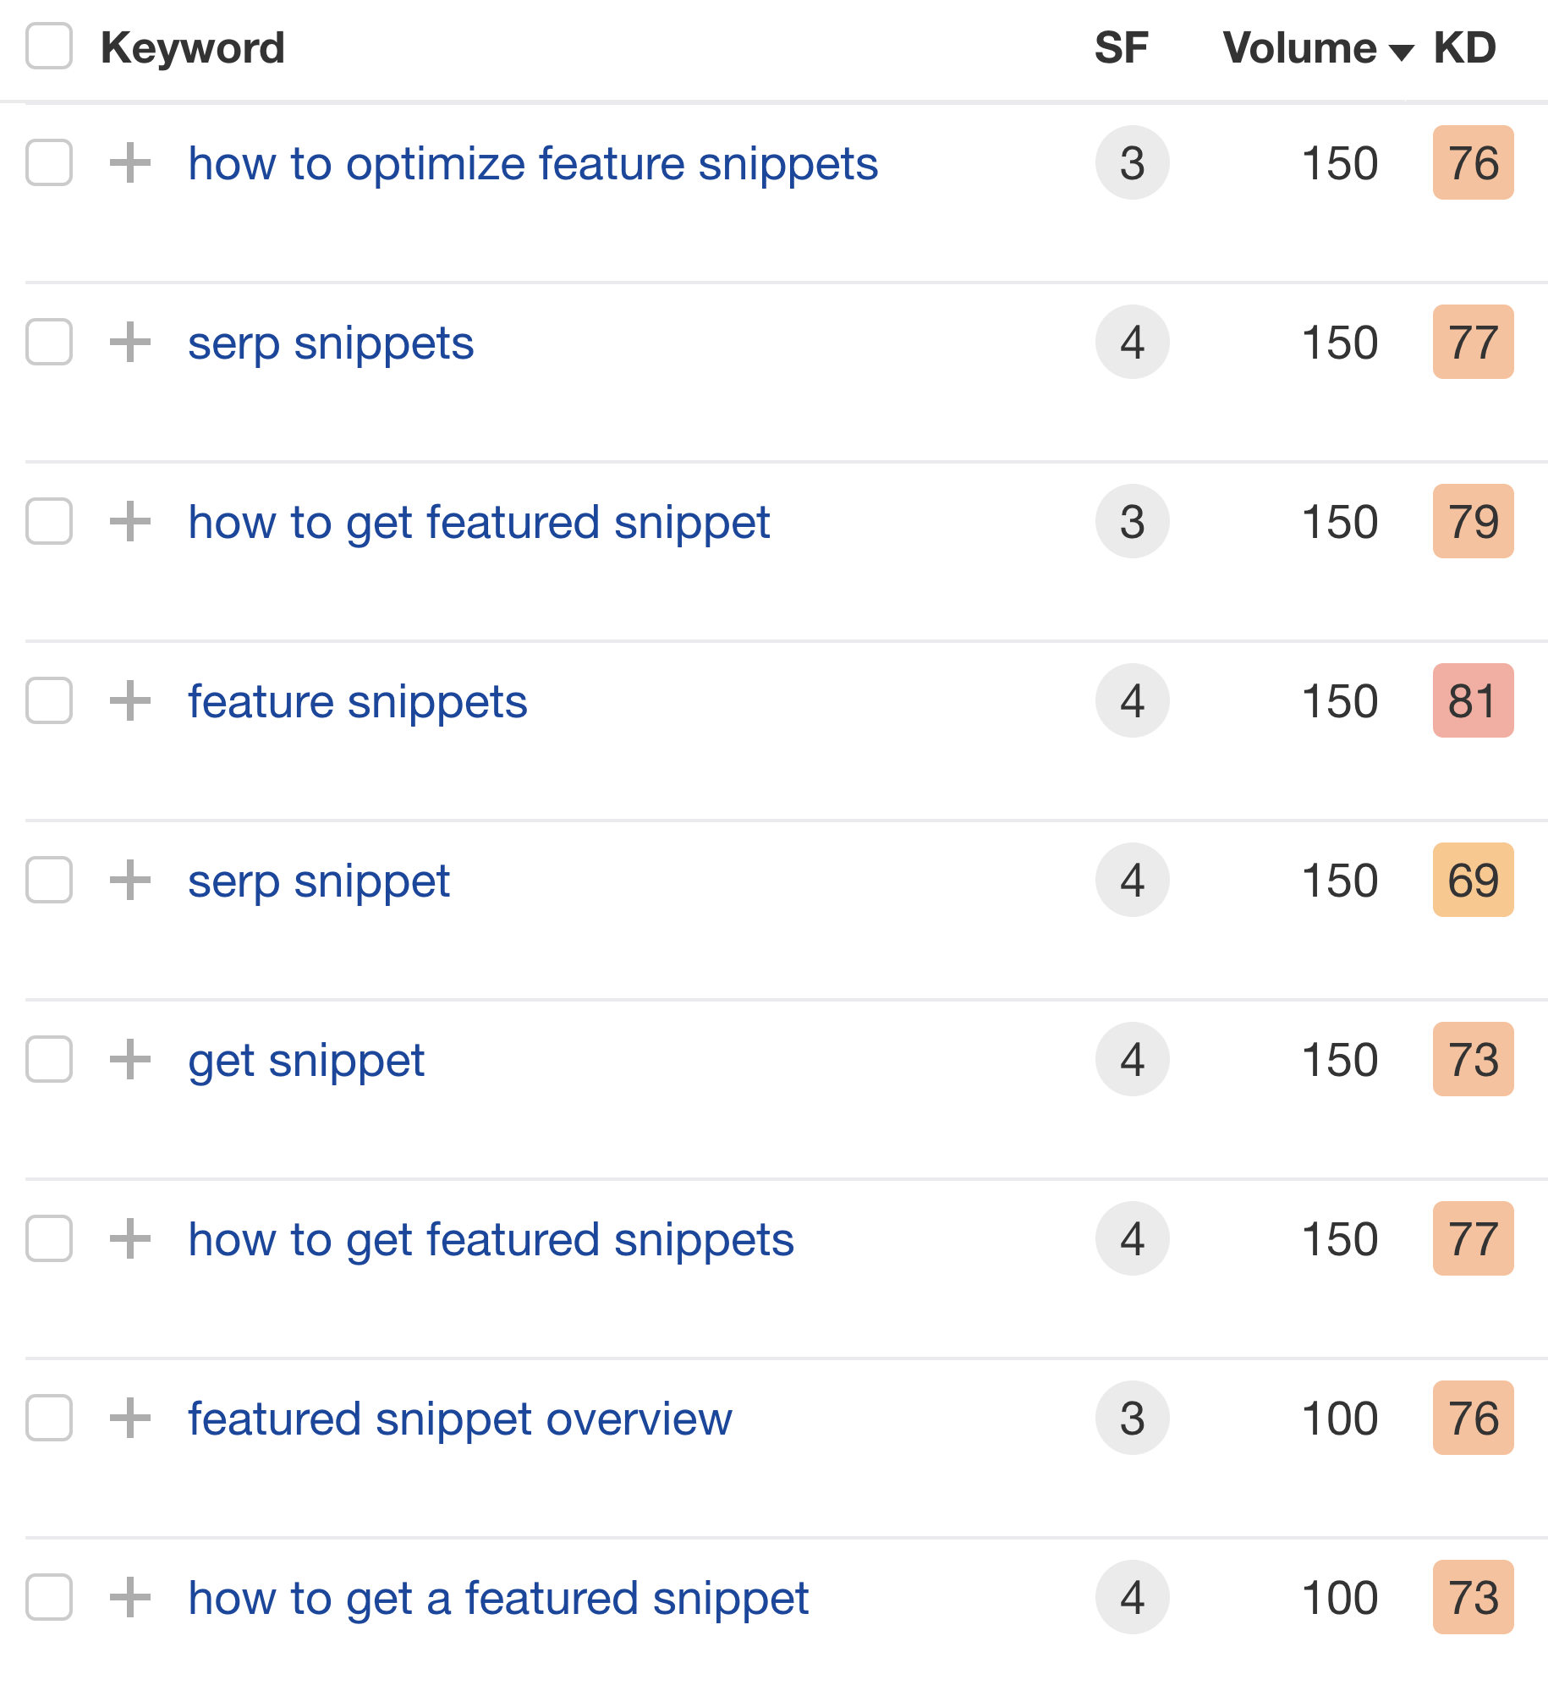Sort the table by the Keyword column
Viewport: 1548px width, 1685px height.
tap(192, 47)
